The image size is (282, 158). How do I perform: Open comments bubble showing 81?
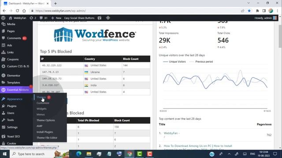pyautogui.click(x=44, y=18)
